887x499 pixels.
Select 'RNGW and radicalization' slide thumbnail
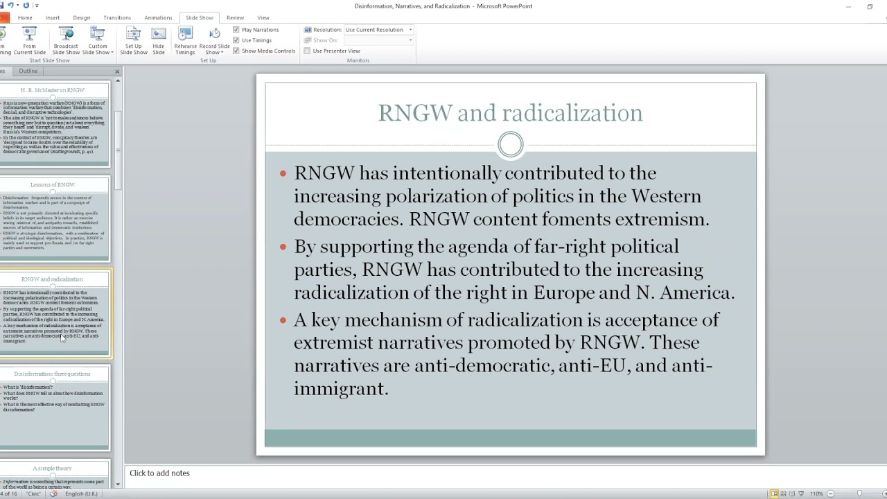55,313
